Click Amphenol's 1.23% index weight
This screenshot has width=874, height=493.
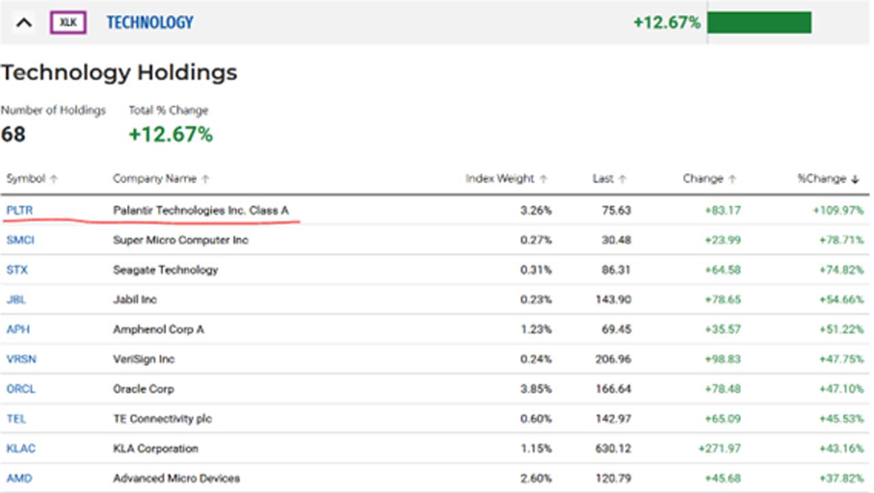coord(536,329)
